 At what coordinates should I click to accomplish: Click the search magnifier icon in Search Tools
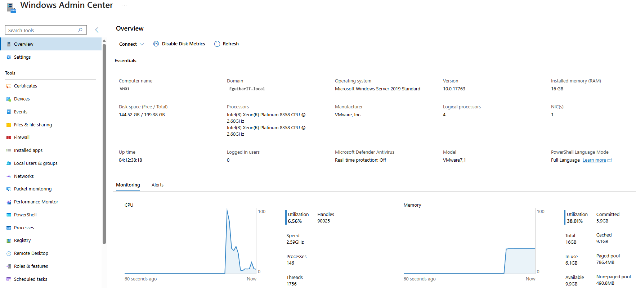pos(80,30)
